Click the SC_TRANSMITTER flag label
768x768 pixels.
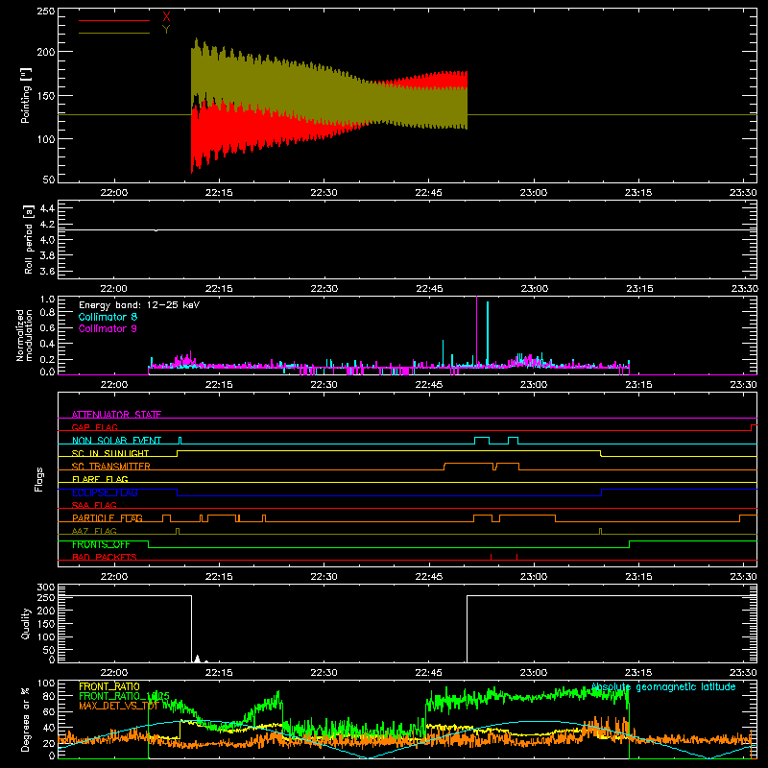click(111, 467)
